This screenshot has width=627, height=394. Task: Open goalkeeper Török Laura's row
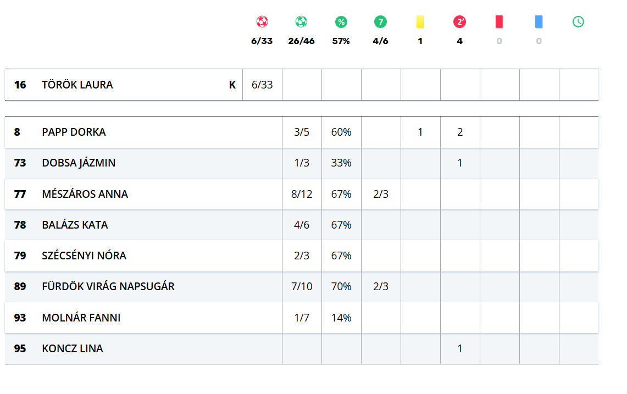[77, 85]
